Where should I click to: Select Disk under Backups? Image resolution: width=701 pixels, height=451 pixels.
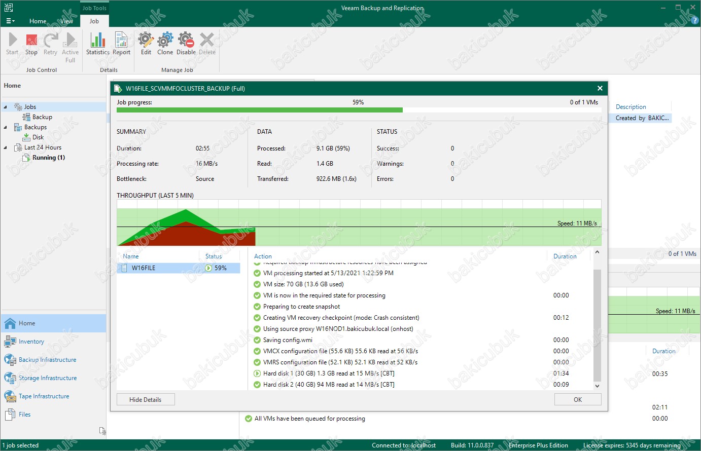[38, 137]
